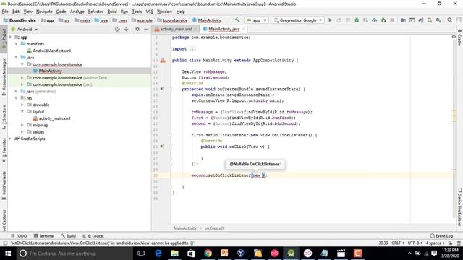Open Project Structure folder icon in toolbar
463x260 pixels.
coord(403,20)
